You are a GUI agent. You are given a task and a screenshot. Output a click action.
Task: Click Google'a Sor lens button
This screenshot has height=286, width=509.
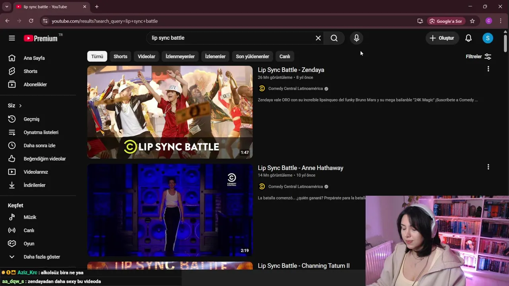[446, 21]
